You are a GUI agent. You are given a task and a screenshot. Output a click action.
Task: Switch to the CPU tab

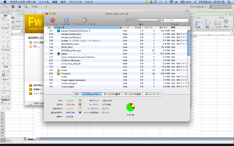click(x=77, y=94)
